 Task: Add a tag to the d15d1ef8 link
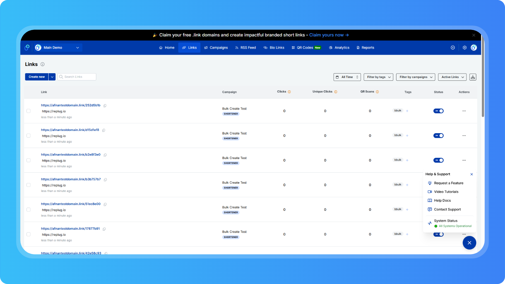407,136
